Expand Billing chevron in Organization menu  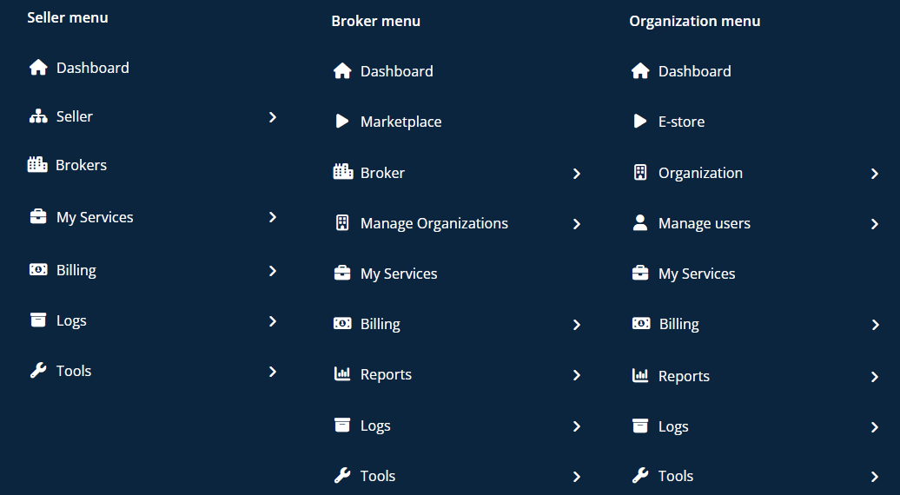[x=875, y=325]
